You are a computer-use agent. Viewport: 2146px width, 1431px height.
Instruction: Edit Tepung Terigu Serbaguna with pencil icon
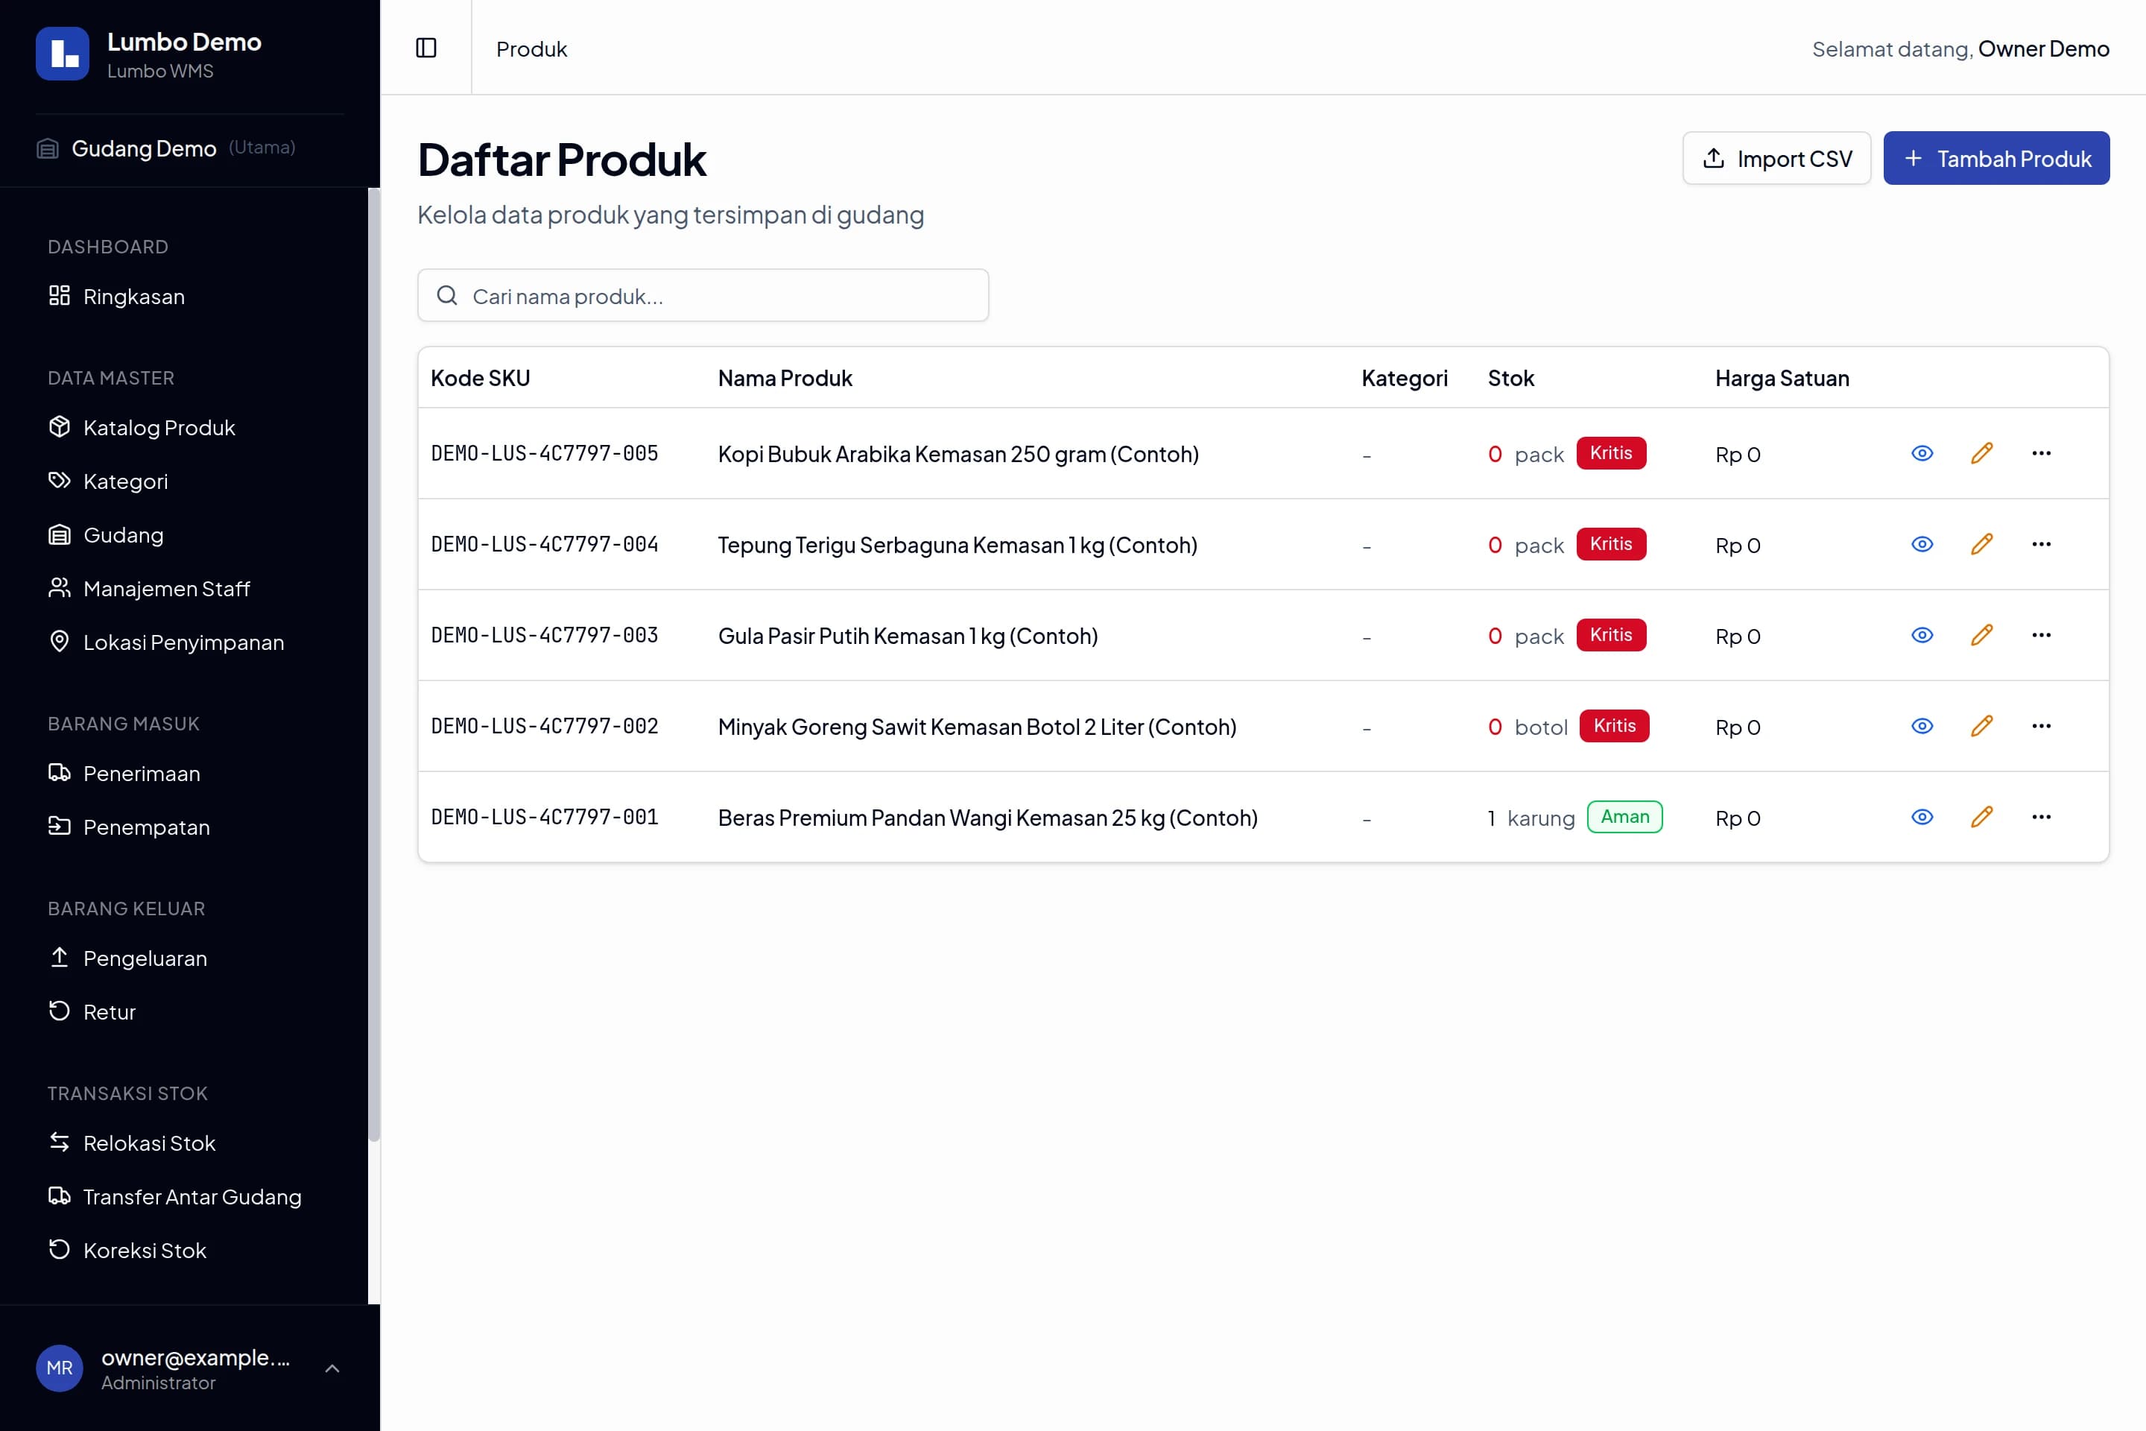(1982, 545)
